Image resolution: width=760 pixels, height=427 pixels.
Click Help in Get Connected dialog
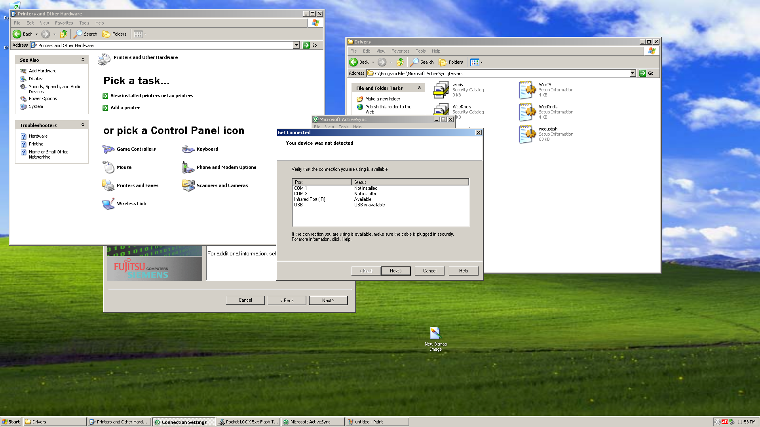coord(464,271)
